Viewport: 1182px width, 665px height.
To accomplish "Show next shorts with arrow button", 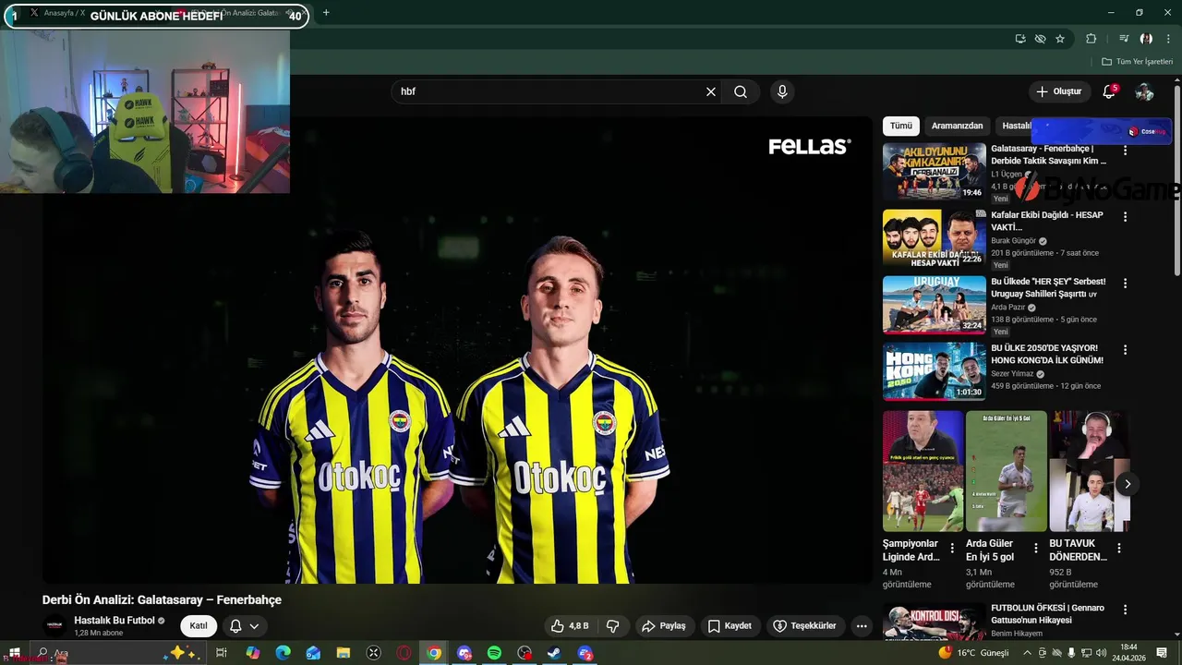I will 1127,484.
